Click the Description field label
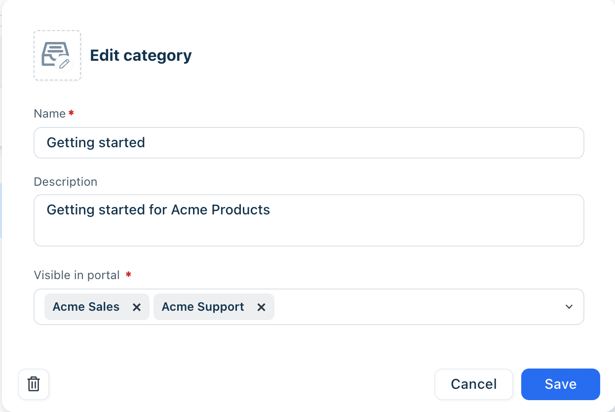615x412 pixels. [x=66, y=182]
